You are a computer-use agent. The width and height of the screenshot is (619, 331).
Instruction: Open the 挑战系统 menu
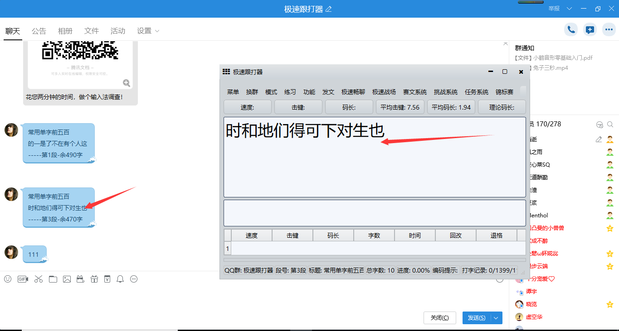pyautogui.click(x=446, y=92)
